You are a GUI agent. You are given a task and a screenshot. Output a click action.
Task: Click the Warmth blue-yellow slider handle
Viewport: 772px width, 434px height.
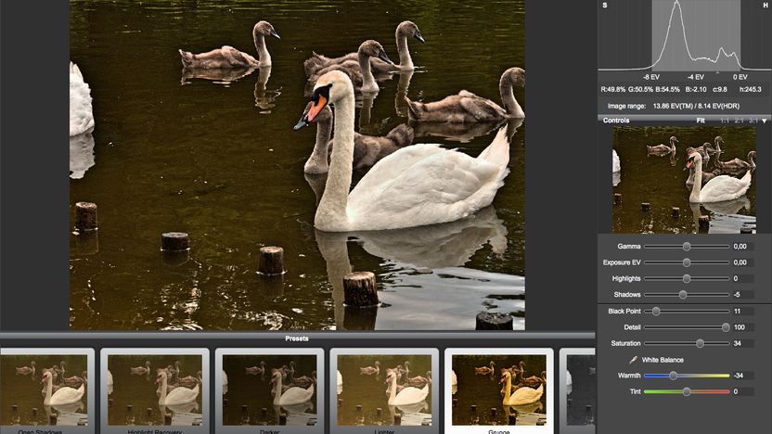pyautogui.click(x=673, y=376)
